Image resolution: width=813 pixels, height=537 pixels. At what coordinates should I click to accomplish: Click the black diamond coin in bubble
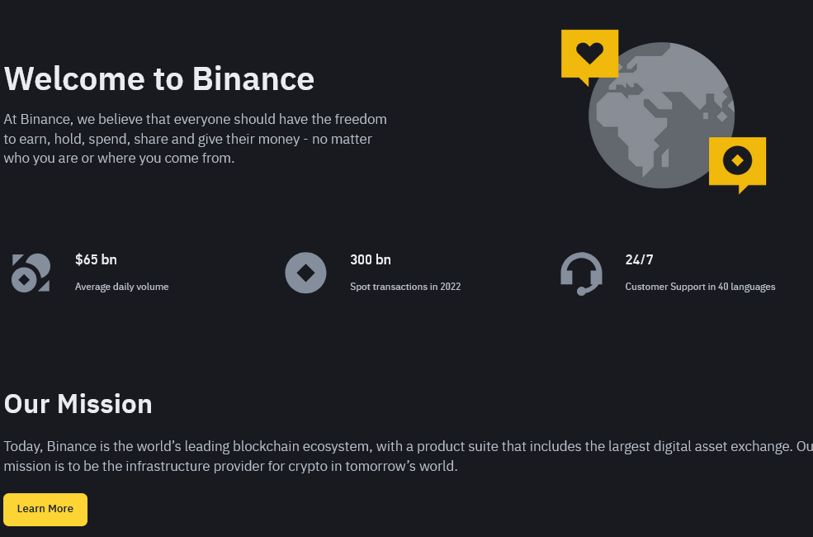click(737, 160)
